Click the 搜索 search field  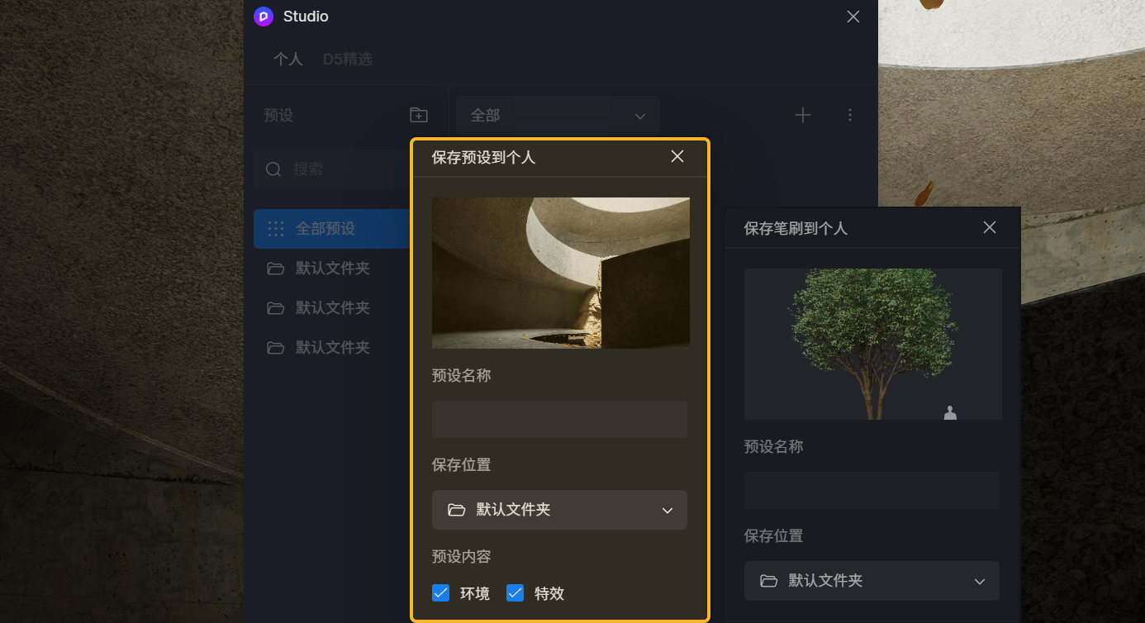pyautogui.click(x=333, y=169)
